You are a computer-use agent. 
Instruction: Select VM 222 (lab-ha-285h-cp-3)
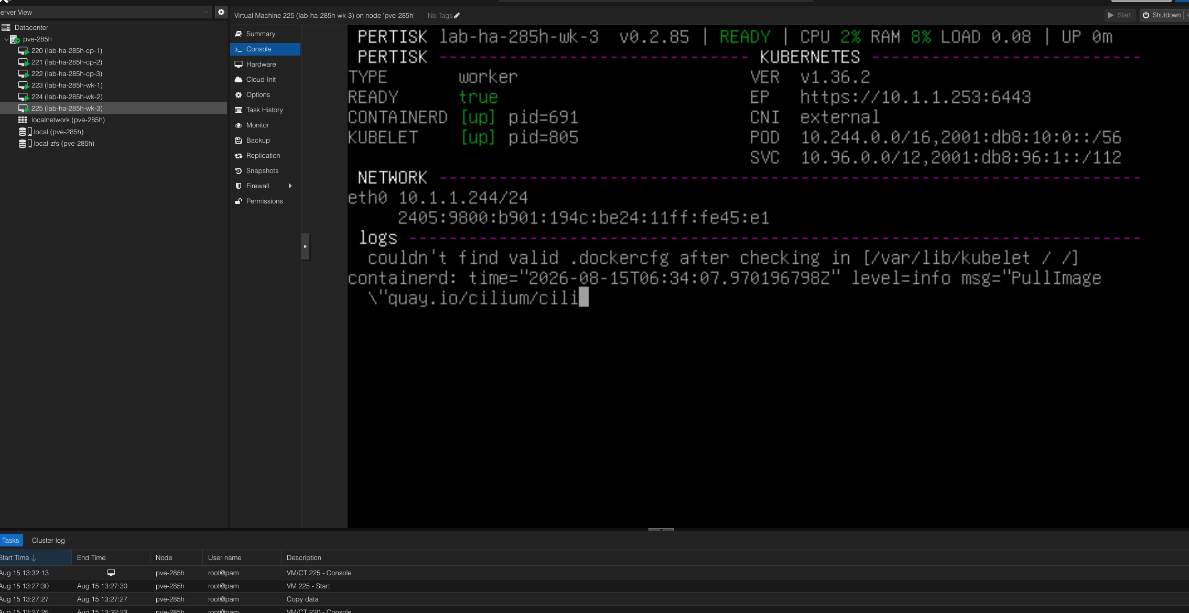click(67, 73)
